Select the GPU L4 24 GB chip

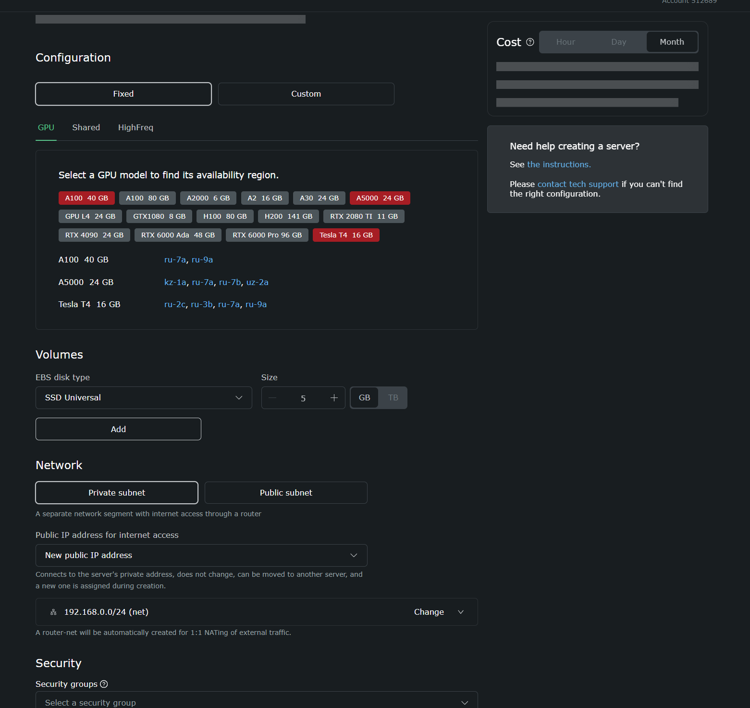point(90,216)
